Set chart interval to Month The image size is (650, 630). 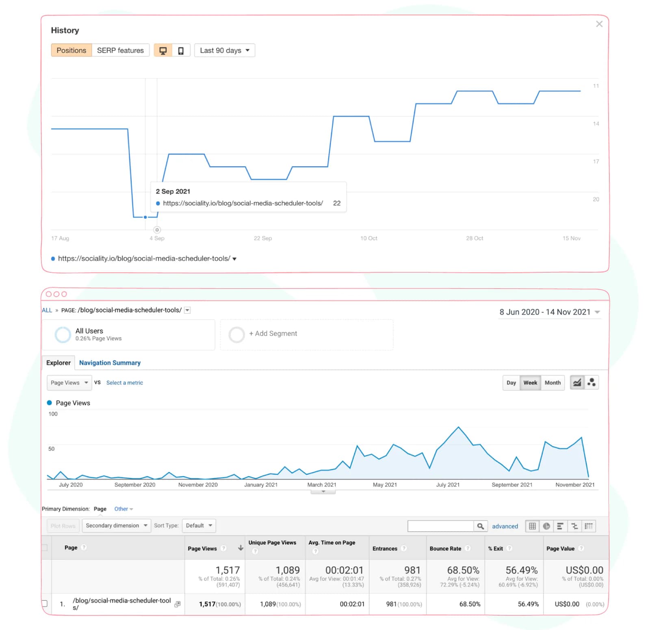pyautogui.click(x=552, y=383)
